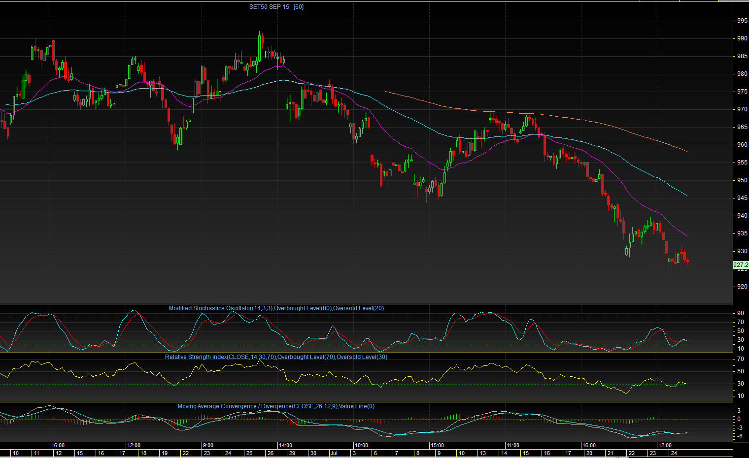Click 965 on the price axis
Image resolution: width=749 pixels, height=458 pixels.
742,127
